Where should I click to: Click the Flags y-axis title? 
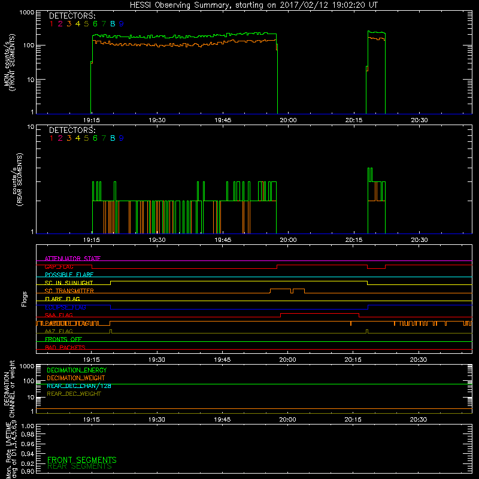[x=25, y=299]
